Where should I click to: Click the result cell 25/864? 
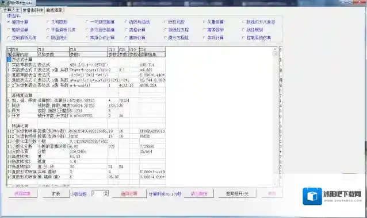click(152, 151)
